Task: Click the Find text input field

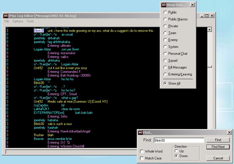Action: [179, 140]
